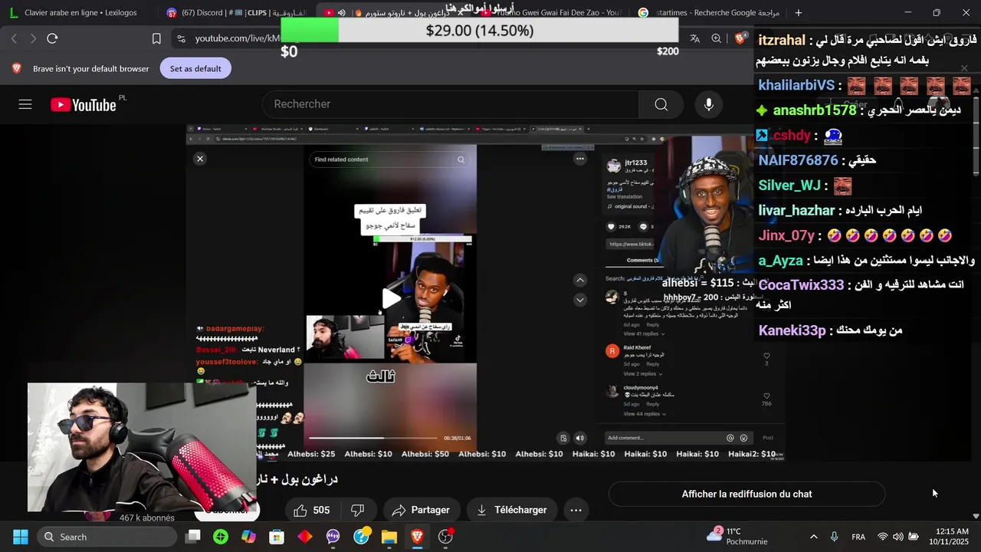
Task: Like the TikTok with 29.2K heart
Action: click(612, 227)
